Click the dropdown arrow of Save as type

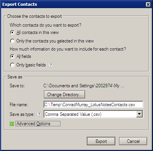pyautogui.click(x=140, y=114)
